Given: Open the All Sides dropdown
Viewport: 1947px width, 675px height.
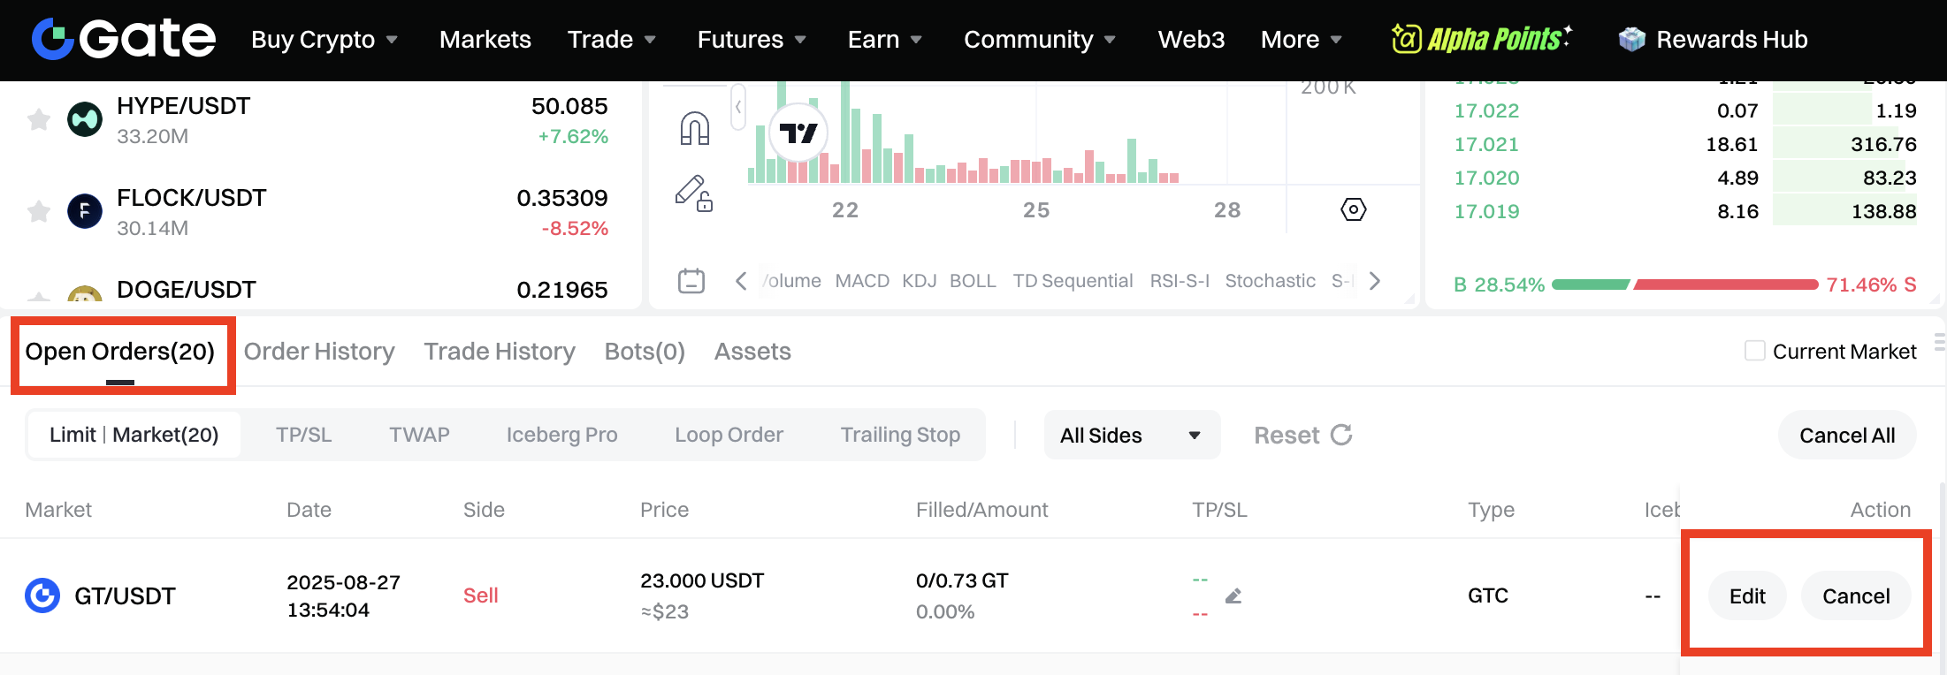Looking at the screenshot, I should [1131, 435].
